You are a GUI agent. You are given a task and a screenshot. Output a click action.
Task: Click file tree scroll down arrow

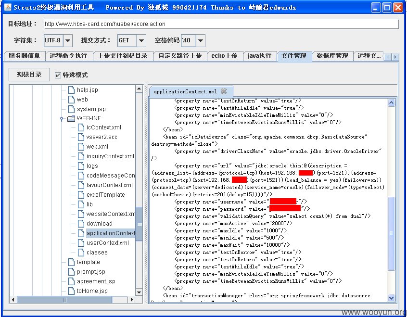(x=139, y=292)
